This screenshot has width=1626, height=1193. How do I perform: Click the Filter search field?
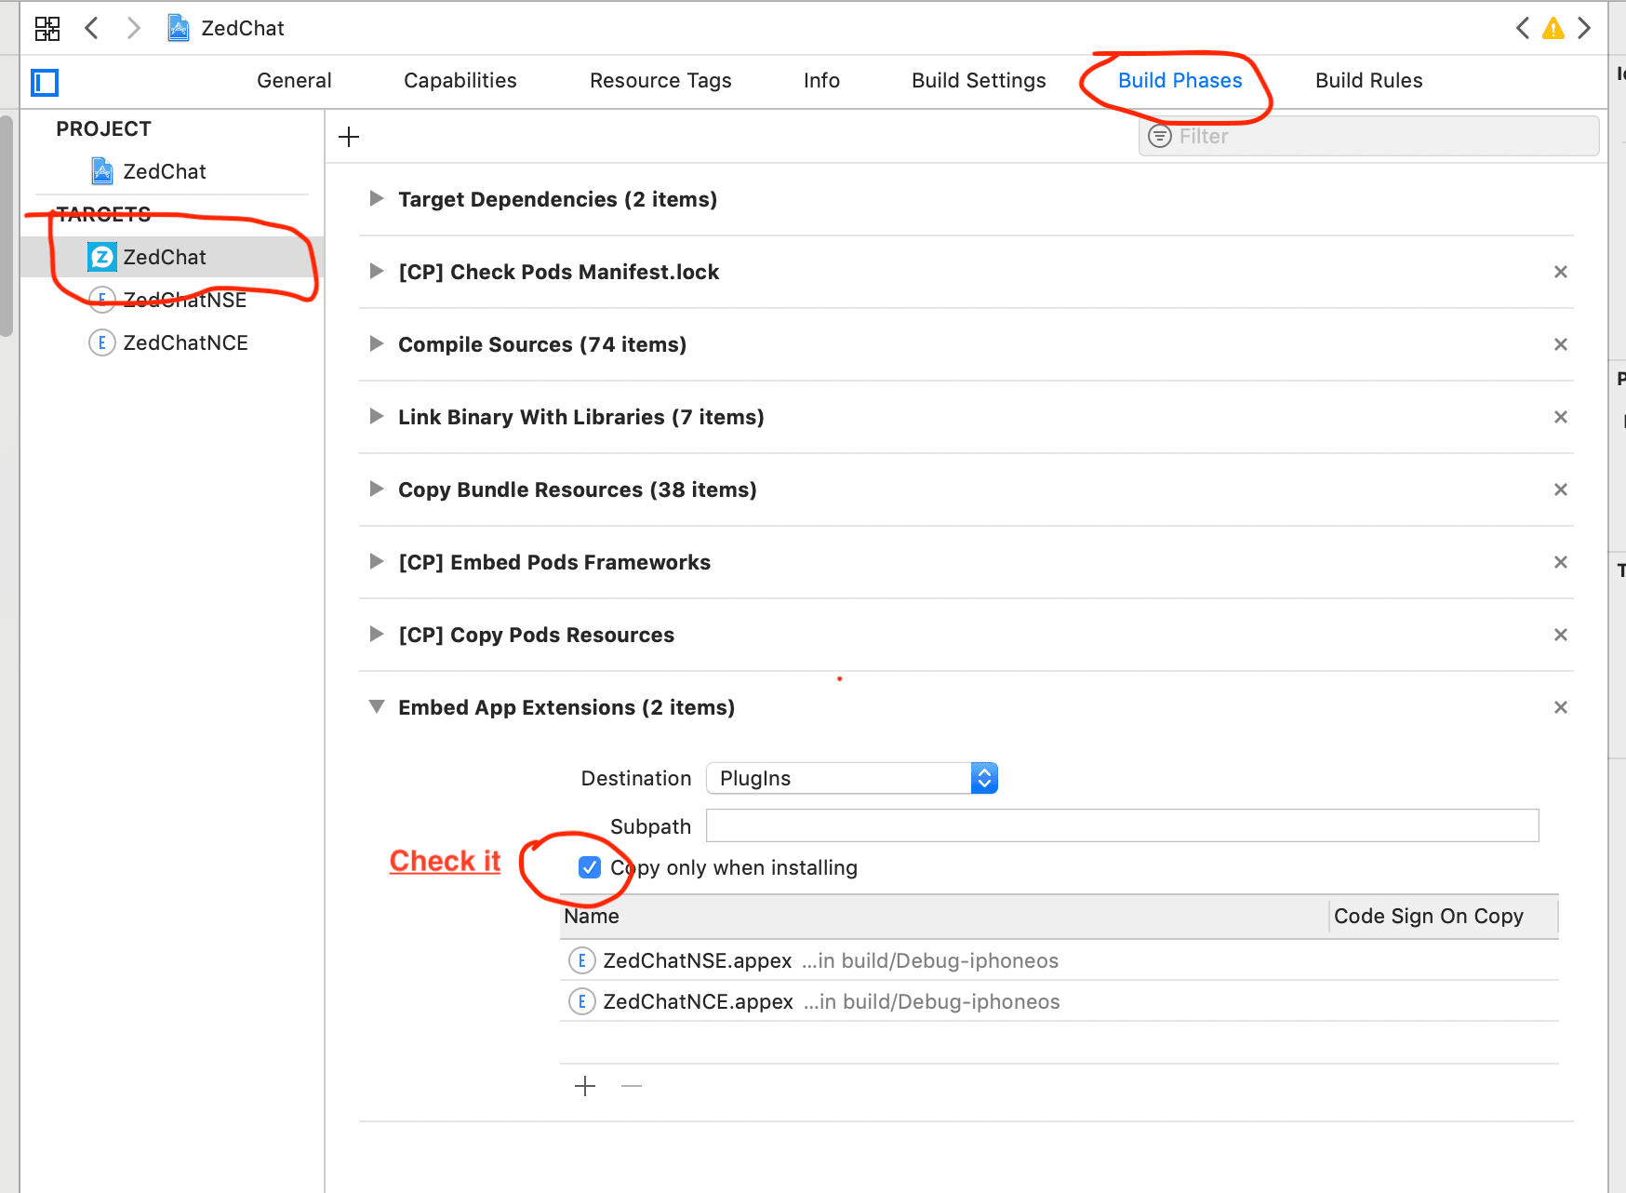[x=1368, y=136]
